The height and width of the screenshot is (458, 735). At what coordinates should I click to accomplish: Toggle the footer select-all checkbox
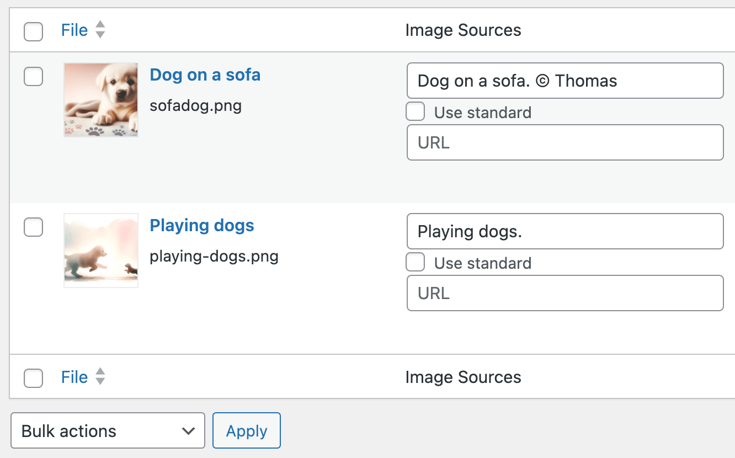pos(34,379)
